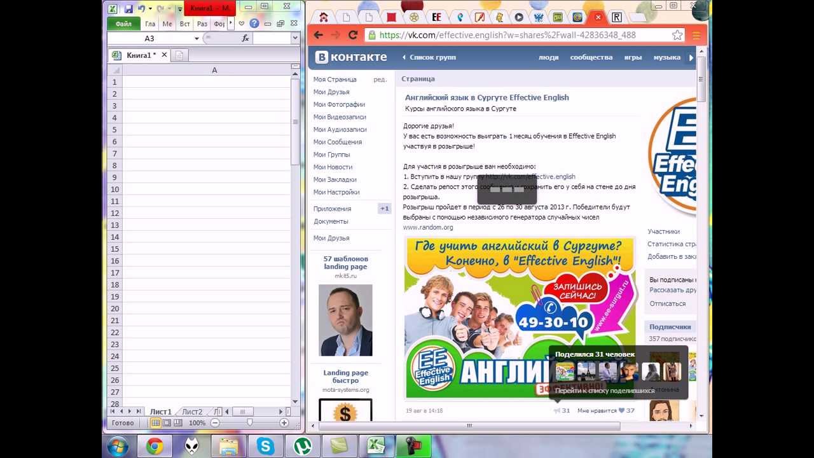Go to last sheet navigation arrow
Viewport: 814px width, 458px height.
pos(139,412)
